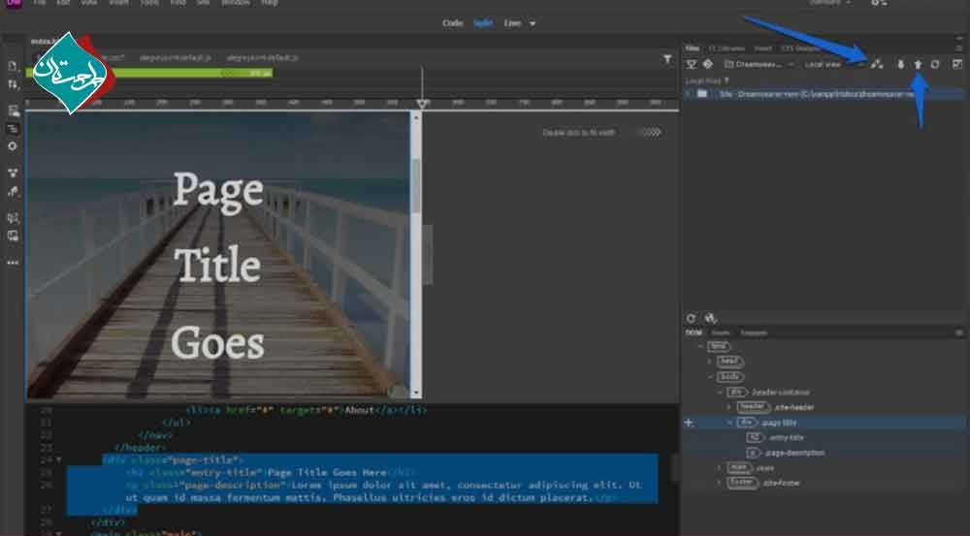Open the Edit menu
This screenshot has width=970, height=536.
(63, 3)
